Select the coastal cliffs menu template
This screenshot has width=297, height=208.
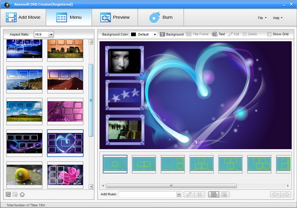click(24, 79)
